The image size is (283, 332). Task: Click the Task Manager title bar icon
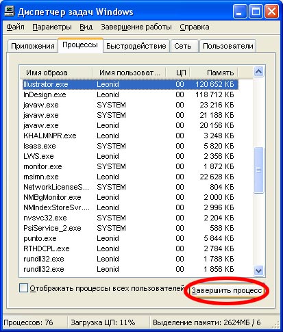click(9, 12)
